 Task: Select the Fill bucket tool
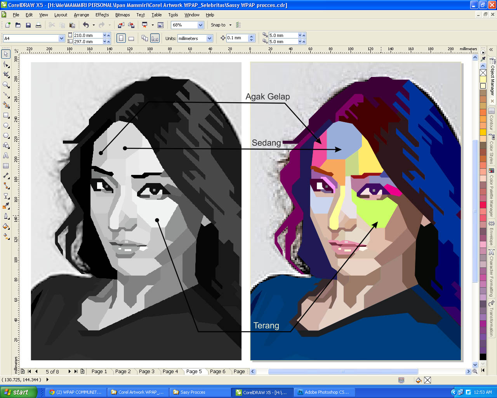coord(6,226)
